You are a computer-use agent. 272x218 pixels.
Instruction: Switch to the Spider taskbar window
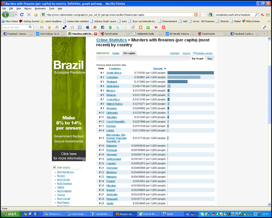(x=172, y=214)
